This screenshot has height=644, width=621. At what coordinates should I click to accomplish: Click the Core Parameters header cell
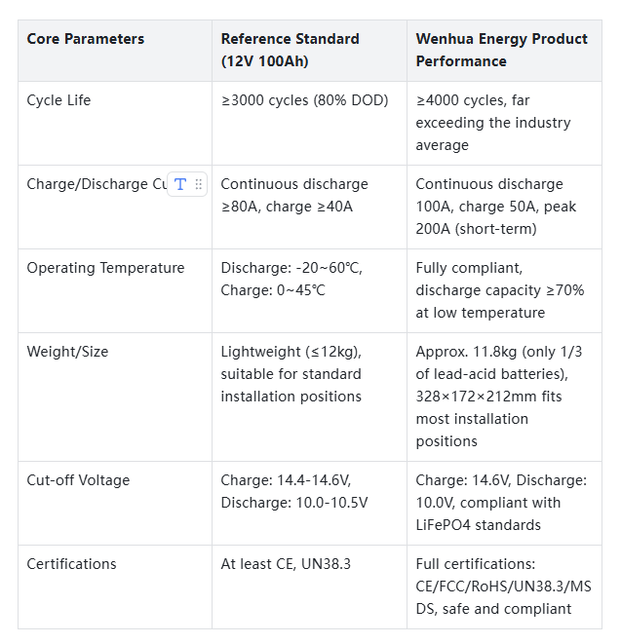pyautogui.click(x=86, y=40)
